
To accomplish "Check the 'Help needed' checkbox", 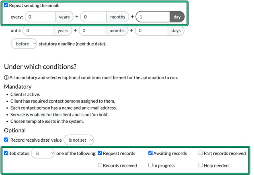I will (201, 165).
